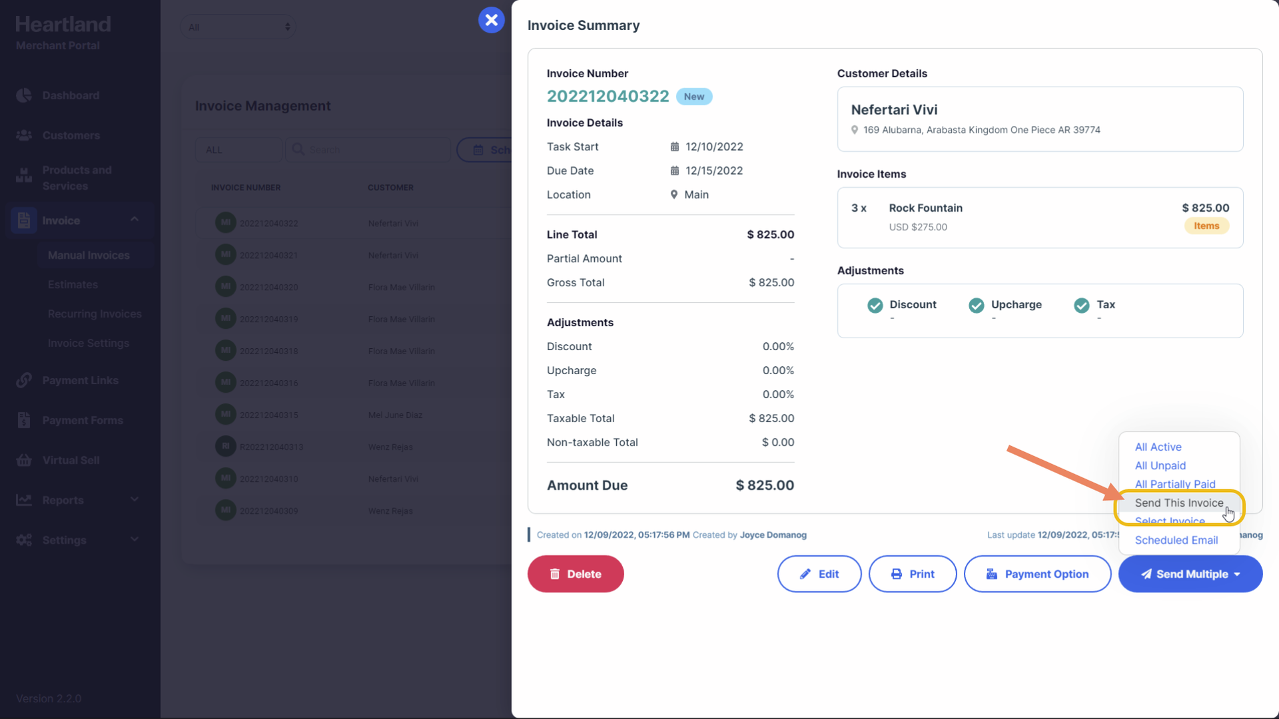Click the Task Start calendar icon
The width and height of the screenshot is (1279, 719).
coord(674,146)
